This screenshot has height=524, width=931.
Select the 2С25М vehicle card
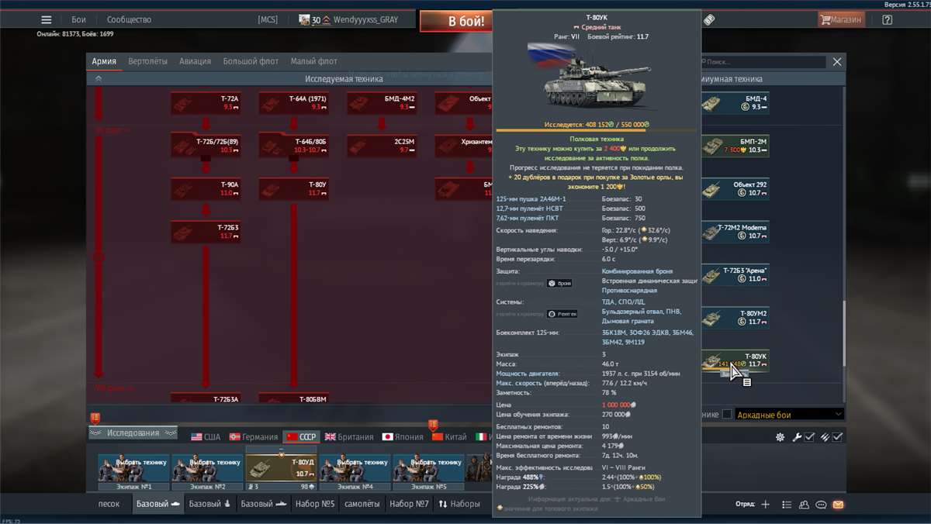382,145
